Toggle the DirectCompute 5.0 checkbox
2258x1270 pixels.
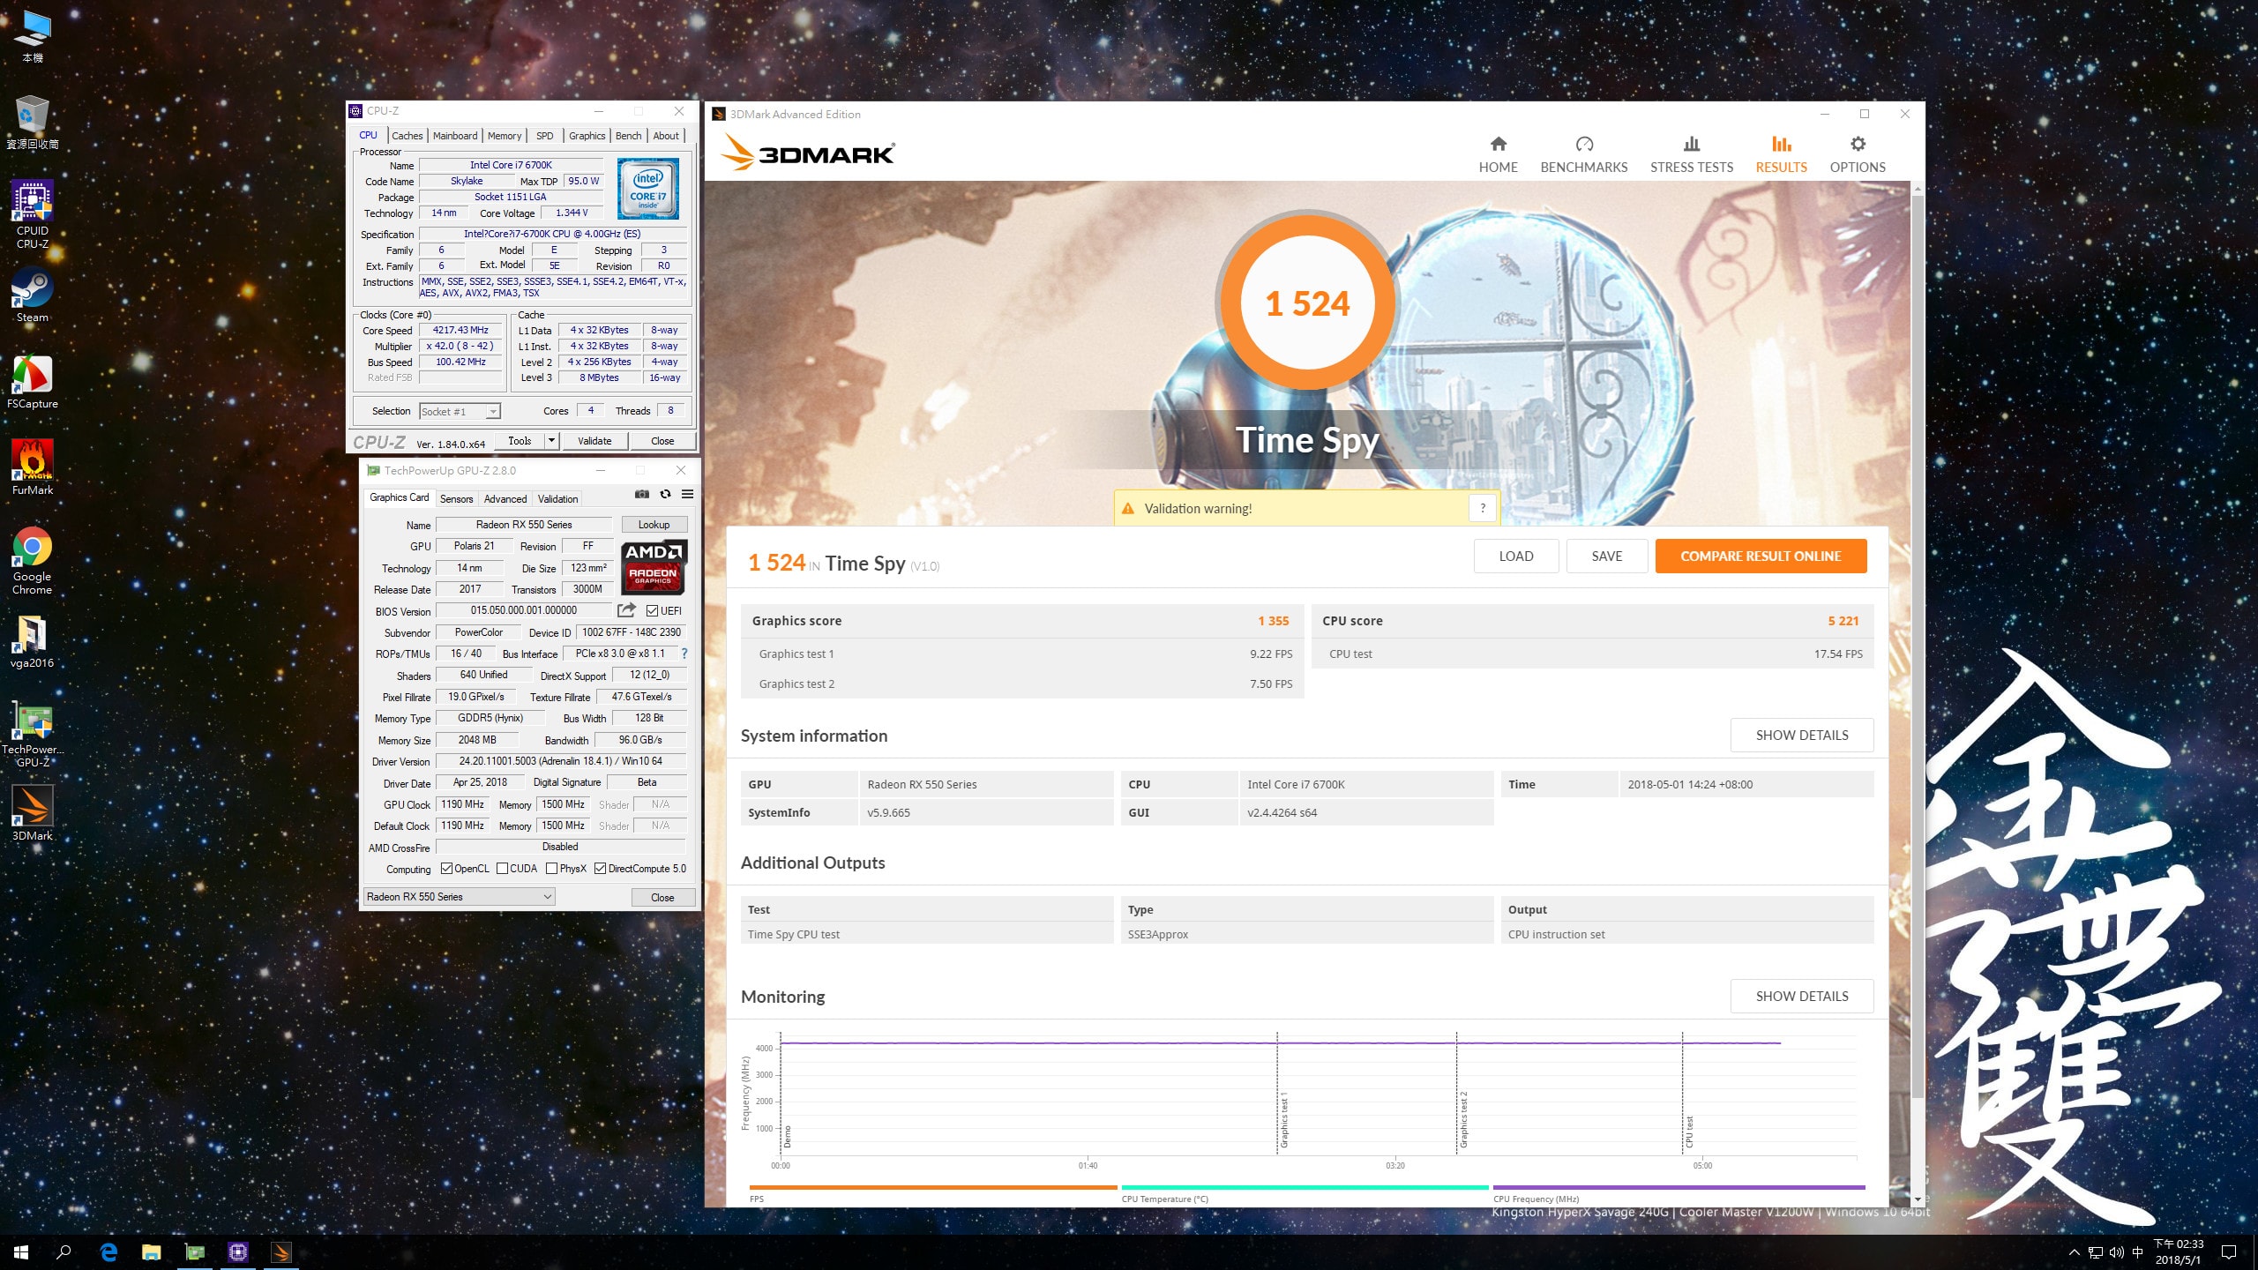click(x=600, y=869)
